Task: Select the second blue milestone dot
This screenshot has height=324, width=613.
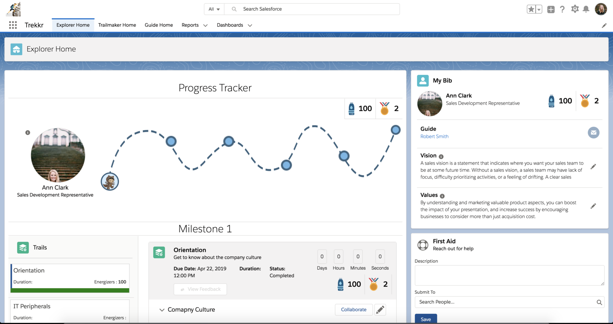Action: pos(229,141)
